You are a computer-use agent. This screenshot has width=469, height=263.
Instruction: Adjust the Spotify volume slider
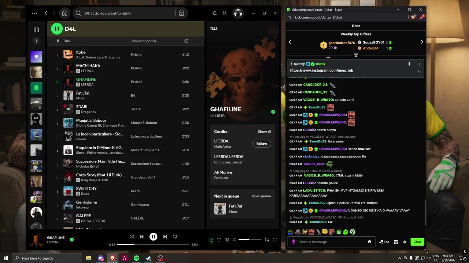pos(250,240)
